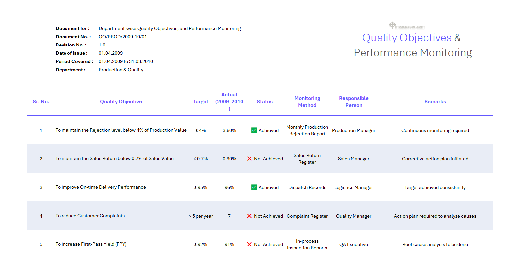Select the Target column header
The width and height of the screenshot is (522, 279).
[x=200, y=102]
